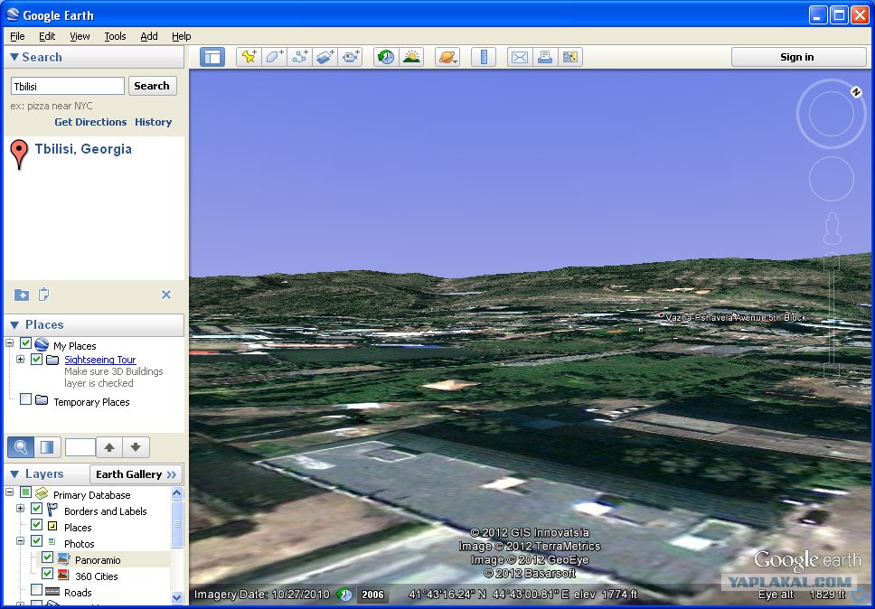The image size is (875, 609).
Task: Check the Temporary Places checkbox
Action: pyautogui.click(x=25, y=399)
